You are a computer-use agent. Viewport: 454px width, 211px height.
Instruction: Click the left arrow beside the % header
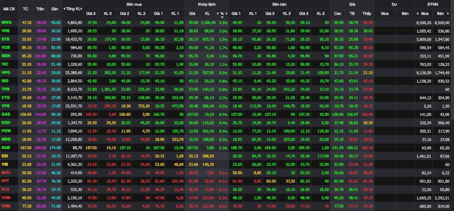(x=218, y=13)
